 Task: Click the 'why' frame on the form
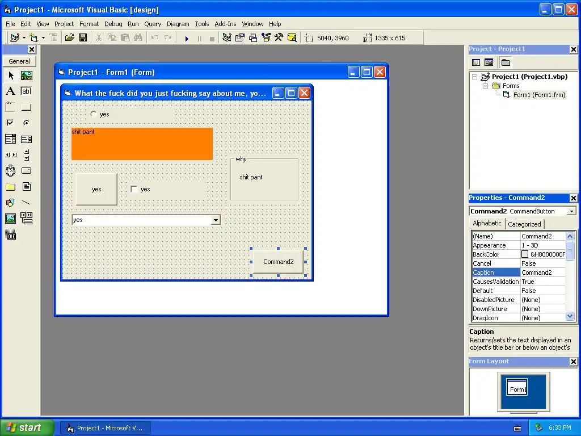pos(264,179)
